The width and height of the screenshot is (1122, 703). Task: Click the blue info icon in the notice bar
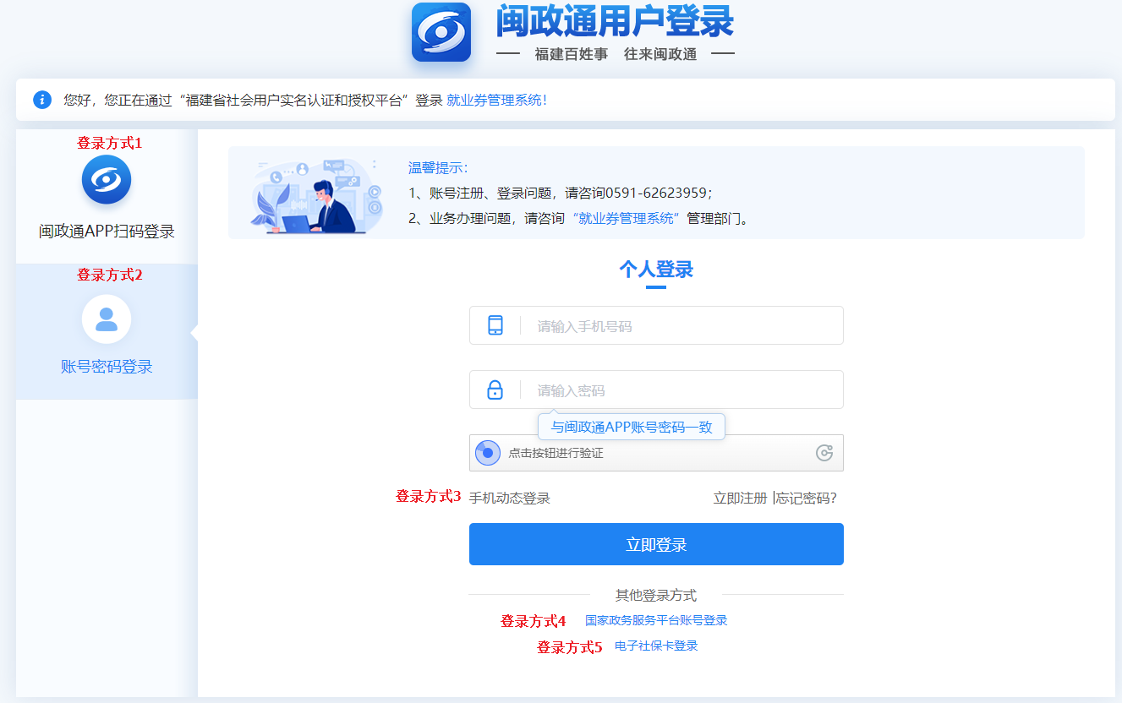click(42, 100)
